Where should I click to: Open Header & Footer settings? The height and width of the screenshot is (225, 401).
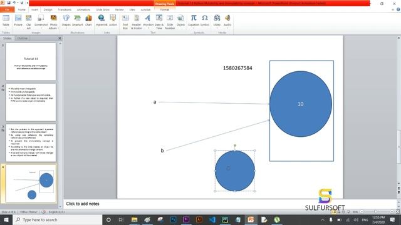pos(137,22)
